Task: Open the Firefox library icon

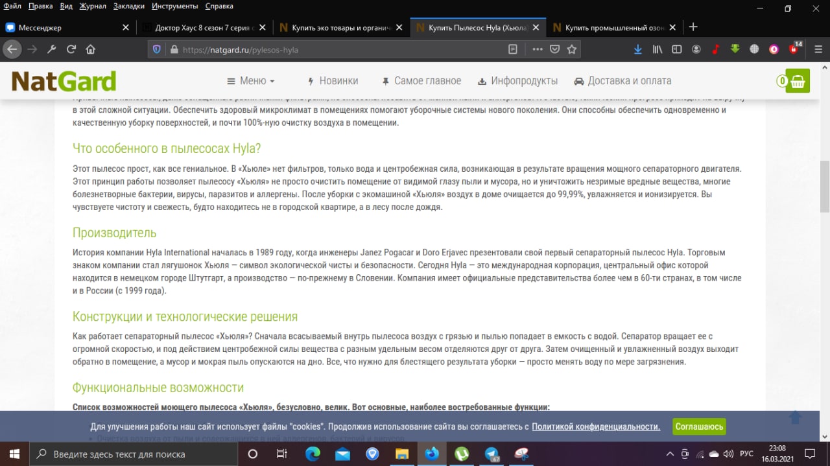Action: (x=658, y=49)
